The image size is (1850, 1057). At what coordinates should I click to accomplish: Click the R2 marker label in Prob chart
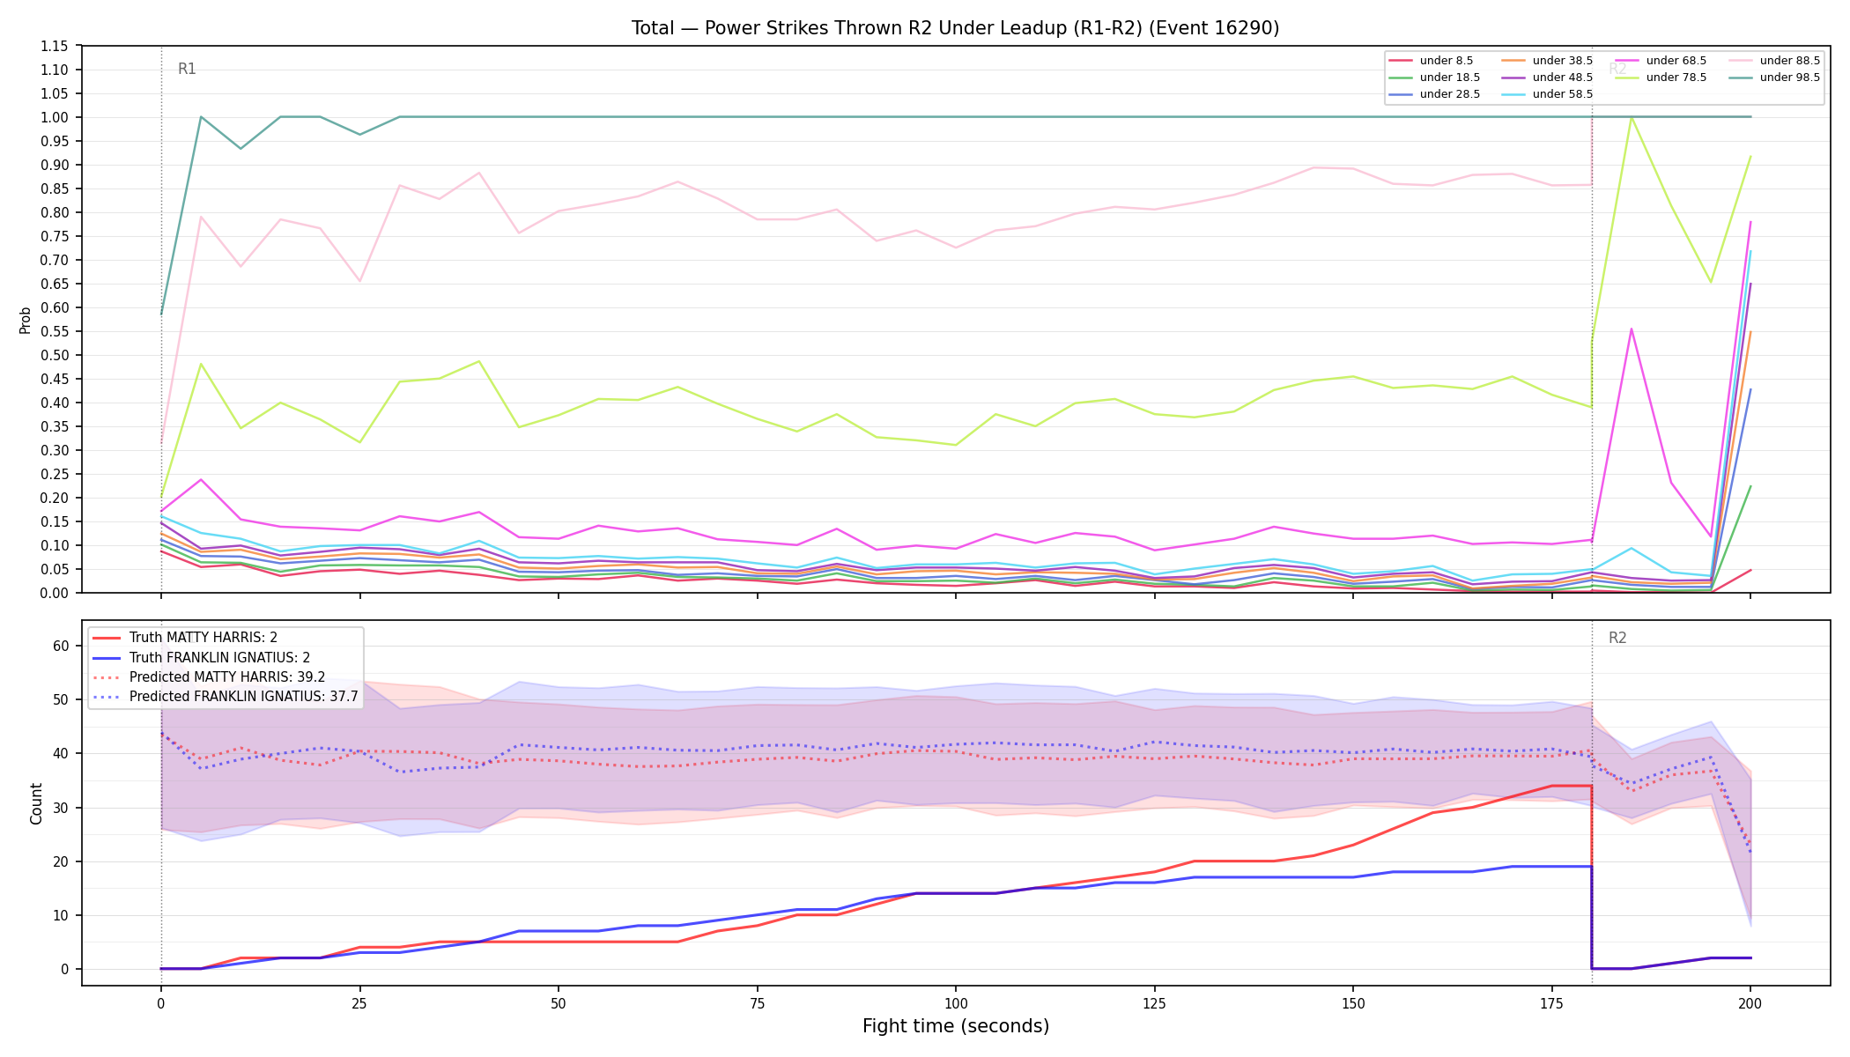(x=1617, y=69)
